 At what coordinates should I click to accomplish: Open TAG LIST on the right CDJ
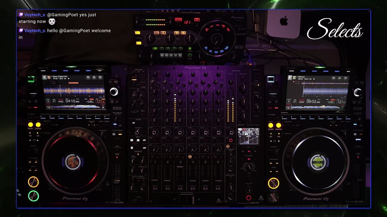(314, 71)
